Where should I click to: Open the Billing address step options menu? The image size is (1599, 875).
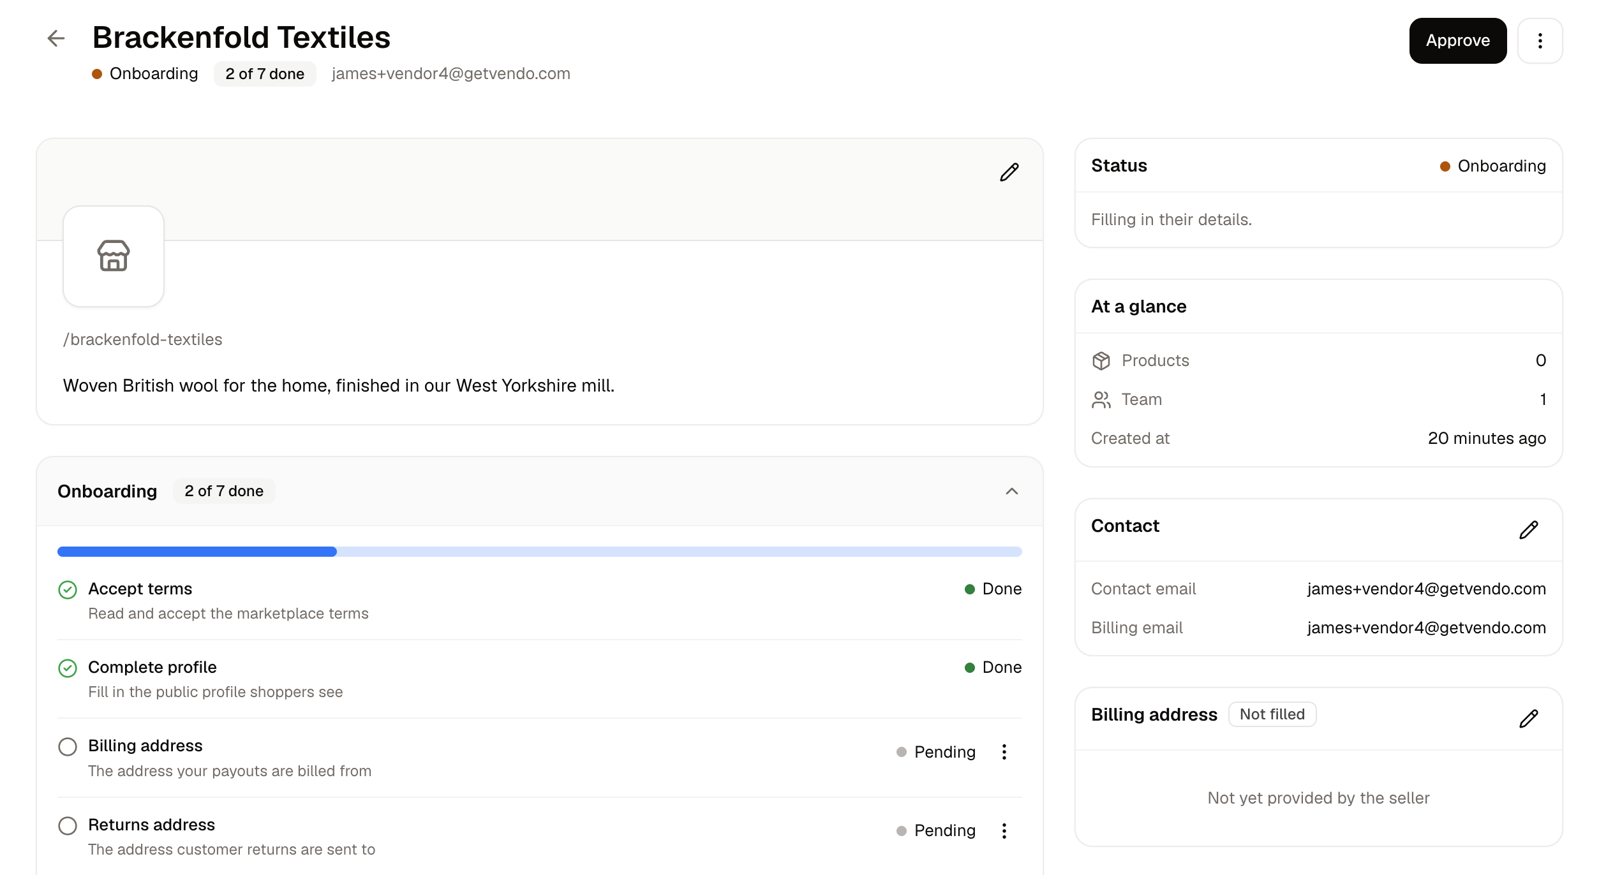[x=1004, y=752]
